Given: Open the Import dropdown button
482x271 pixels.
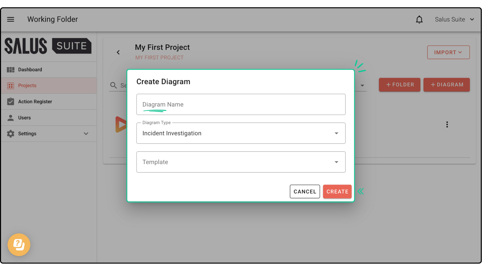Looking at the screenshot, I should 448,52.
